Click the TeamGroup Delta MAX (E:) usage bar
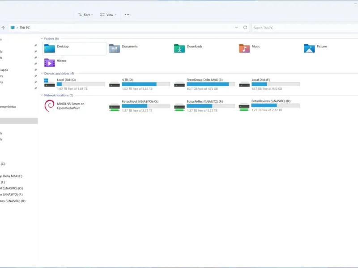The width and height of the screenshot is (358, 268). (211, 84)
